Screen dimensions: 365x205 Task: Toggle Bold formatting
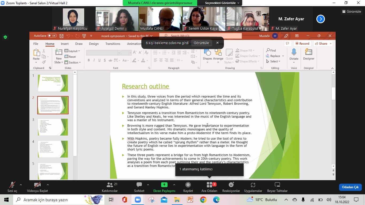click(89, 60)
